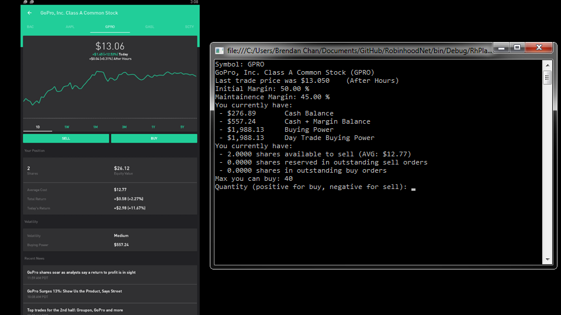Open the console window system menu icon
This screenshot has height=315, width=561.
tap(219, 51)
